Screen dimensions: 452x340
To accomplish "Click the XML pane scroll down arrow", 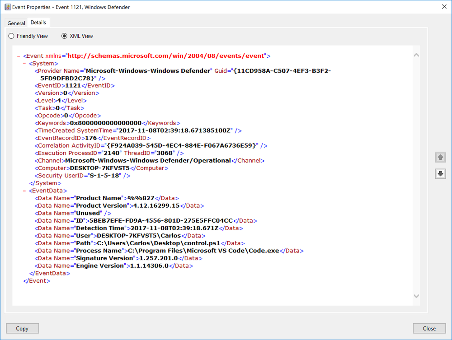I will tap(416, 296).
